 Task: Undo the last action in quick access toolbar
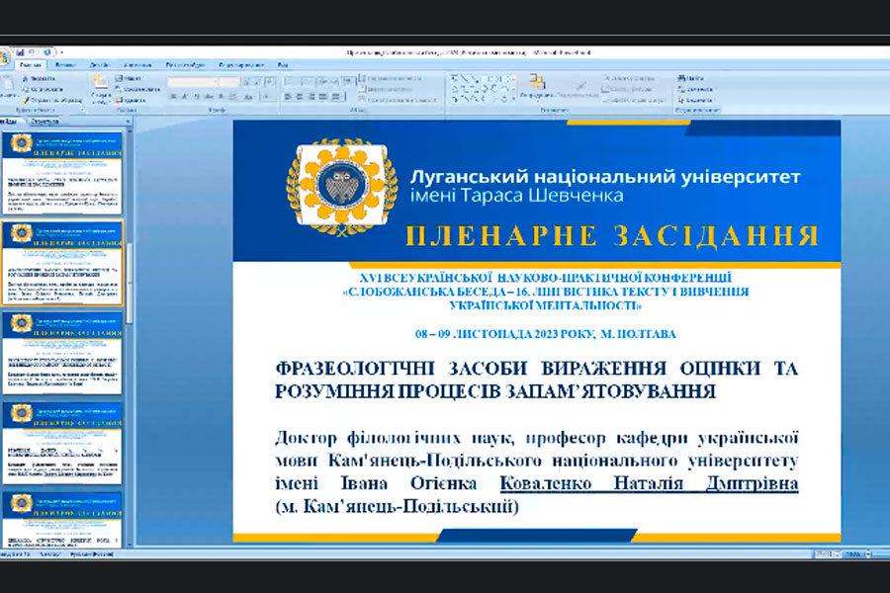[32, 52]
